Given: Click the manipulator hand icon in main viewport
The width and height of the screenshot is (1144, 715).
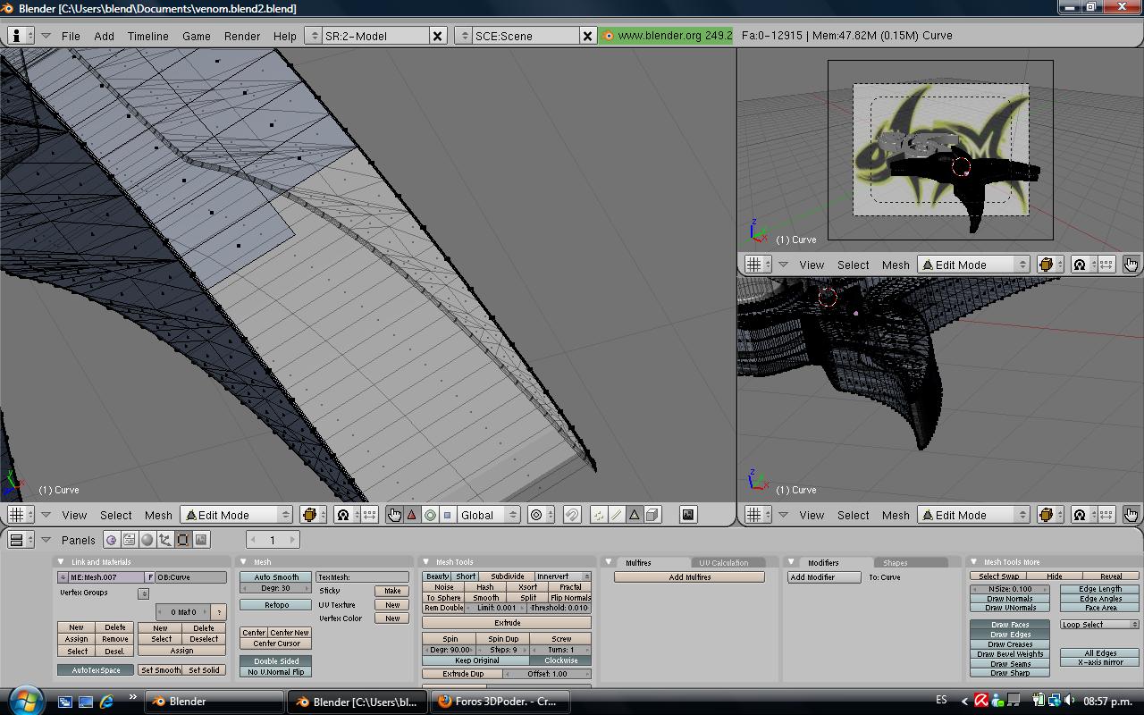Looking at the screenshot, I should (x=394, y=515).
